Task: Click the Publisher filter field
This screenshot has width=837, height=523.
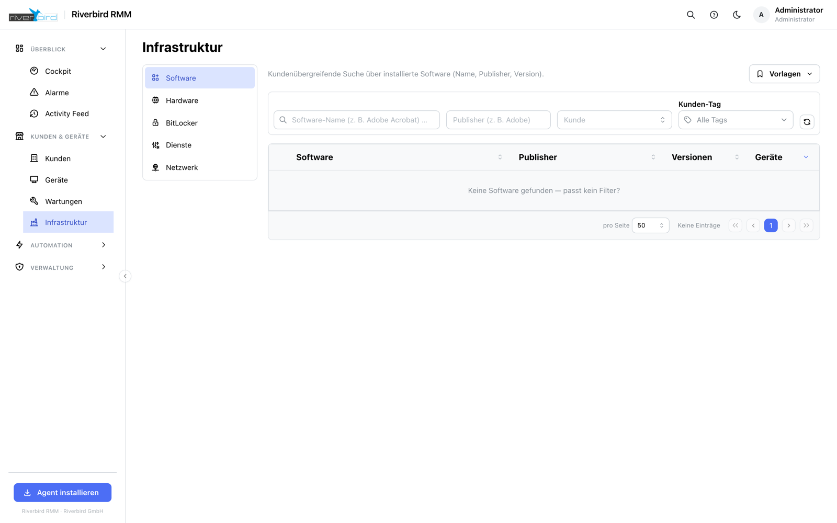Action: click(x=498, y=120)
